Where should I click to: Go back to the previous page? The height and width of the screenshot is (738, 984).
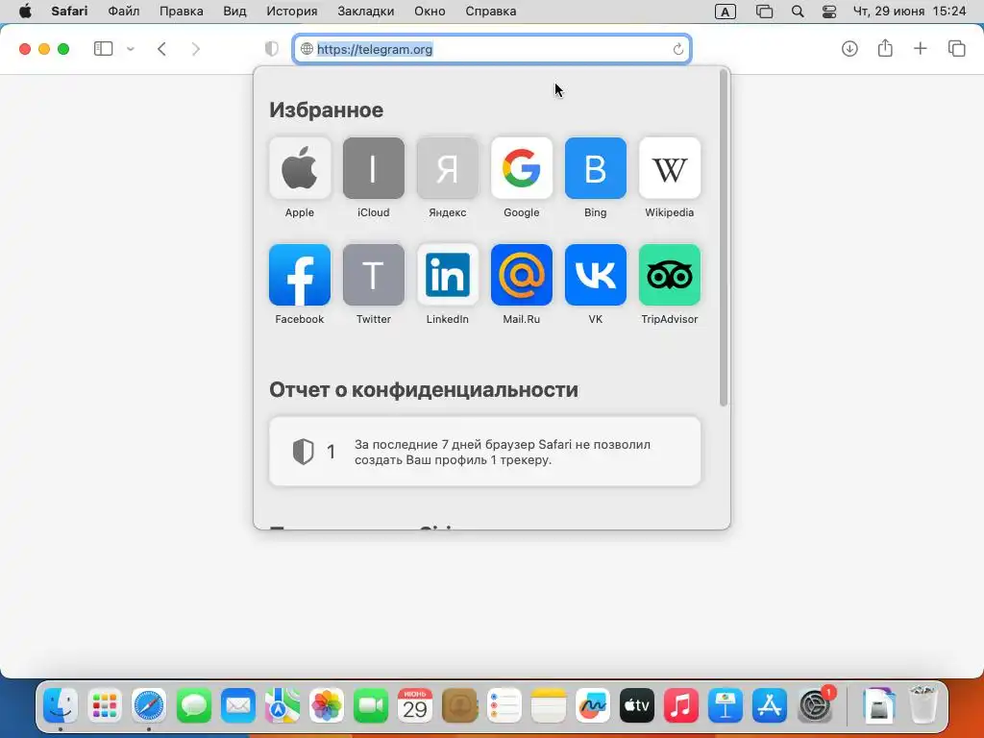click(x=161, y=49)
